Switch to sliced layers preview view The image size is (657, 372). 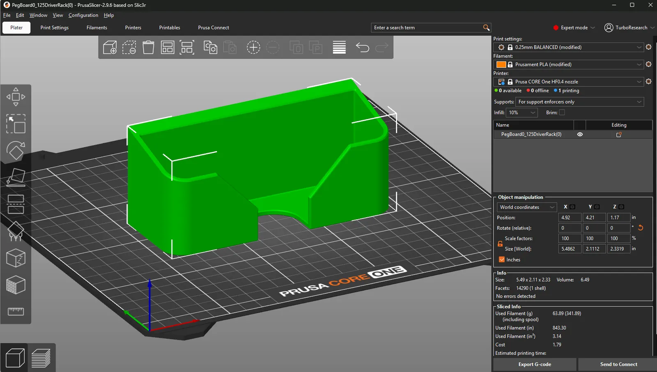tap(41, 358)
